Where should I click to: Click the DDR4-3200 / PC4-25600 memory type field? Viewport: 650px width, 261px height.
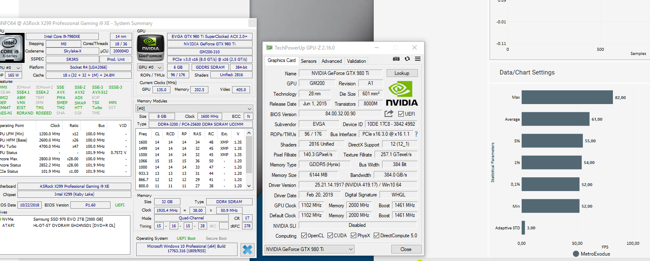(x=201, y=124)
